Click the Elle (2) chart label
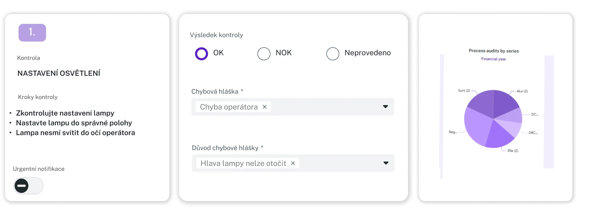Image resolution: width=592 pixels, height=210 pixels. coord(513,151)
